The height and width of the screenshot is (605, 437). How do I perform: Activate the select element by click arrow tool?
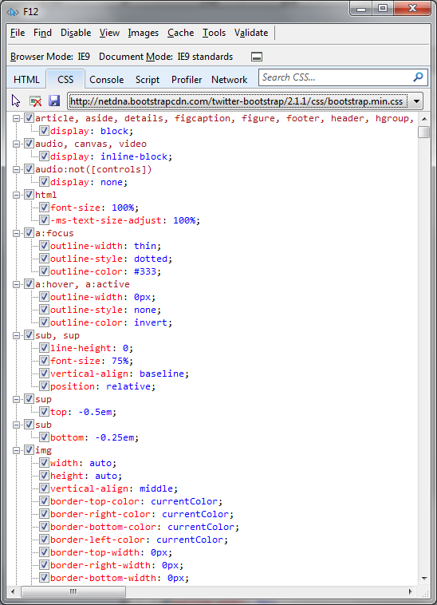[16, 101]
